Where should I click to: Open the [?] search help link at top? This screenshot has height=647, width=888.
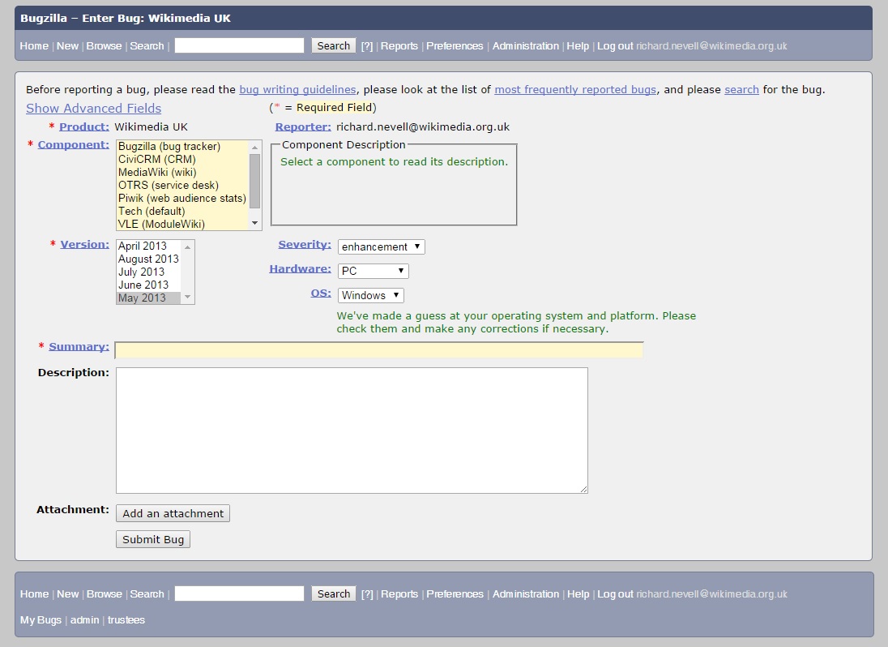367,46
